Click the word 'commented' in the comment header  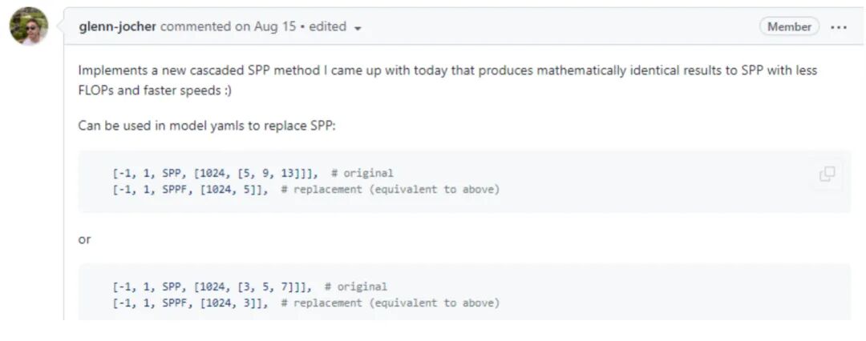[x=196, y=26]
